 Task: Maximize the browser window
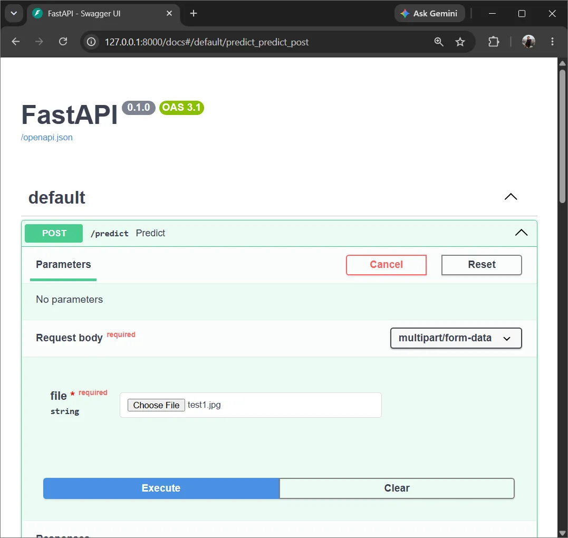pyautogui.click(x=522, y=13)
